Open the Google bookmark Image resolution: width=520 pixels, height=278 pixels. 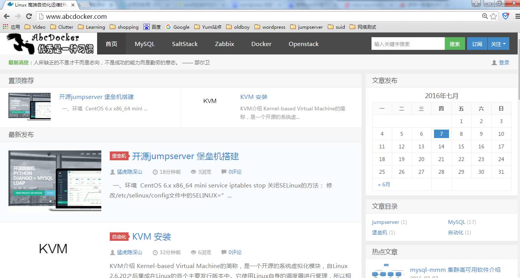pos(178,27)
